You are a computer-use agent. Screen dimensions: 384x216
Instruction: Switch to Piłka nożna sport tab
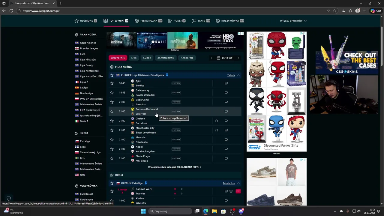[148, 21]
